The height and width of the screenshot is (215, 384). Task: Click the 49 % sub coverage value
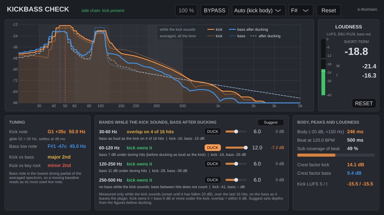353,149
